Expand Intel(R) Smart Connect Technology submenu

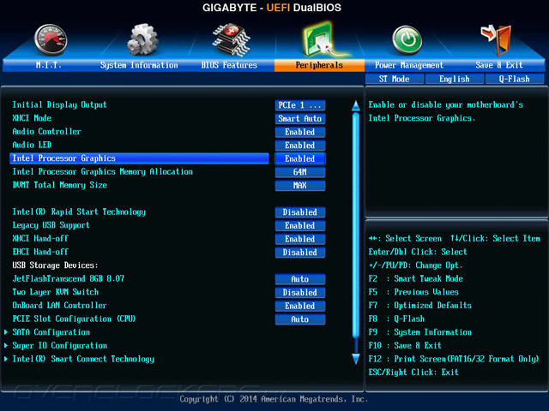83,359
